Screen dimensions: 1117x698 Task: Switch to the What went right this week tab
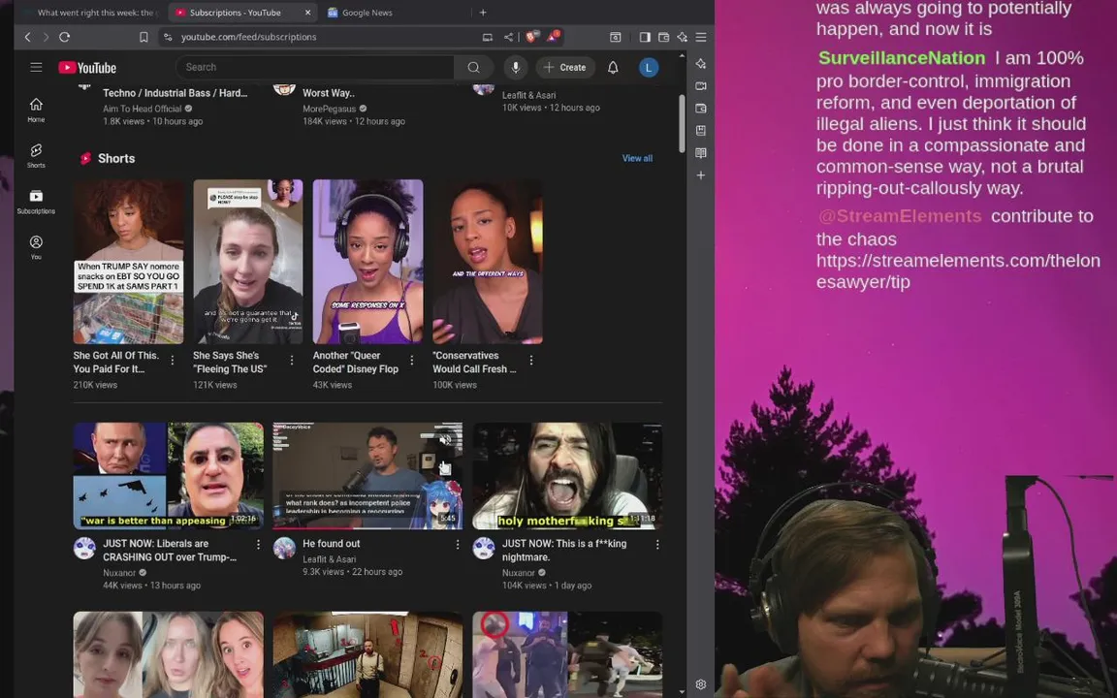pyautogui.click(x=91, y=12)
